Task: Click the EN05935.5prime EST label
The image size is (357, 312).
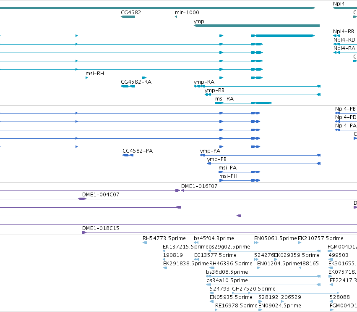Action: click(x=231, y=298)
